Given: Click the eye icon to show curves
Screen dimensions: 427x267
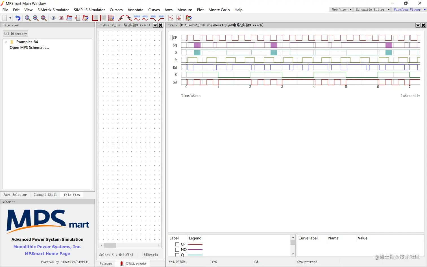Looking at the screenshot, I should (x=53, y=18).
